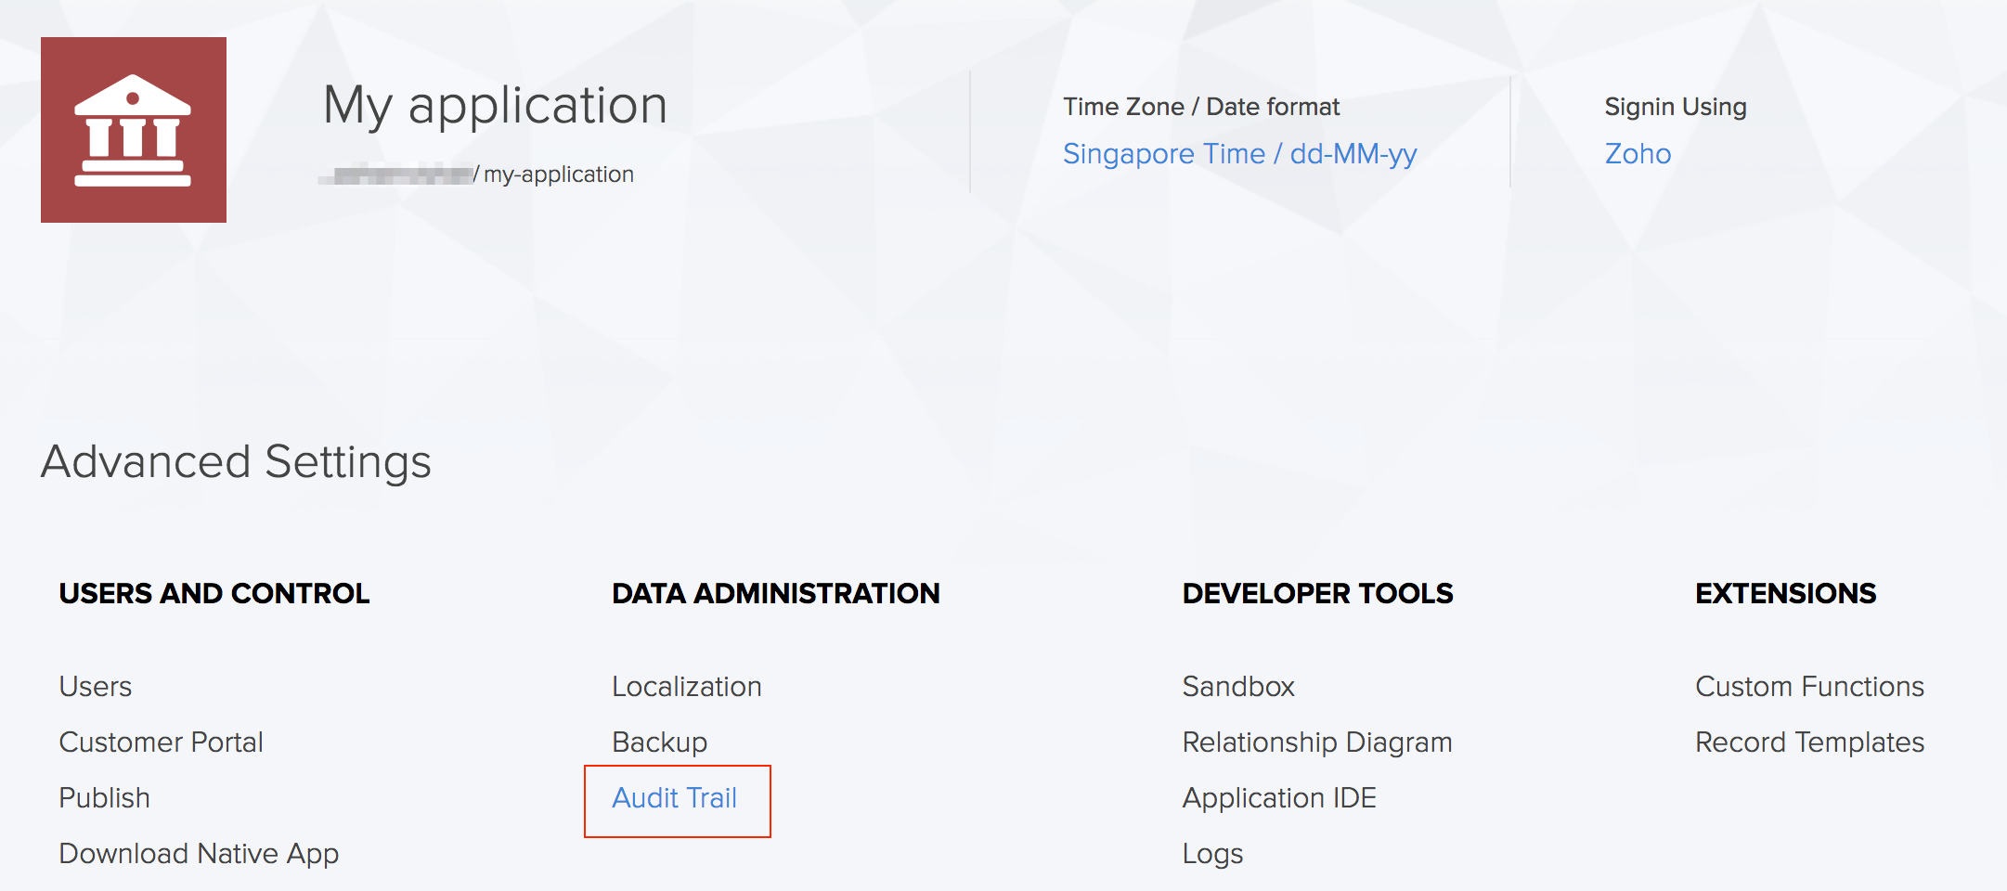Open Application IDE
Image resolution: width=2007 pixels, height=891 pixels.
1278,797
